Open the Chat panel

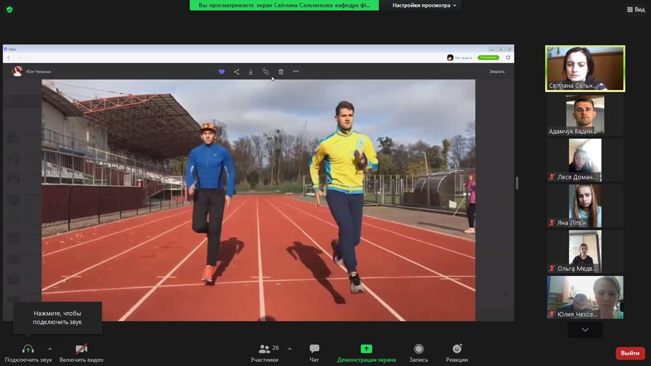pyautogui.click(x=314, y=353)
